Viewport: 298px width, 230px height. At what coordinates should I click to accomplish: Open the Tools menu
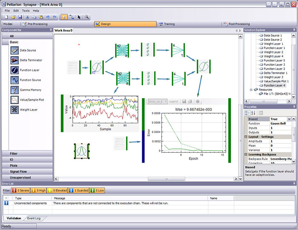[26, 10]
